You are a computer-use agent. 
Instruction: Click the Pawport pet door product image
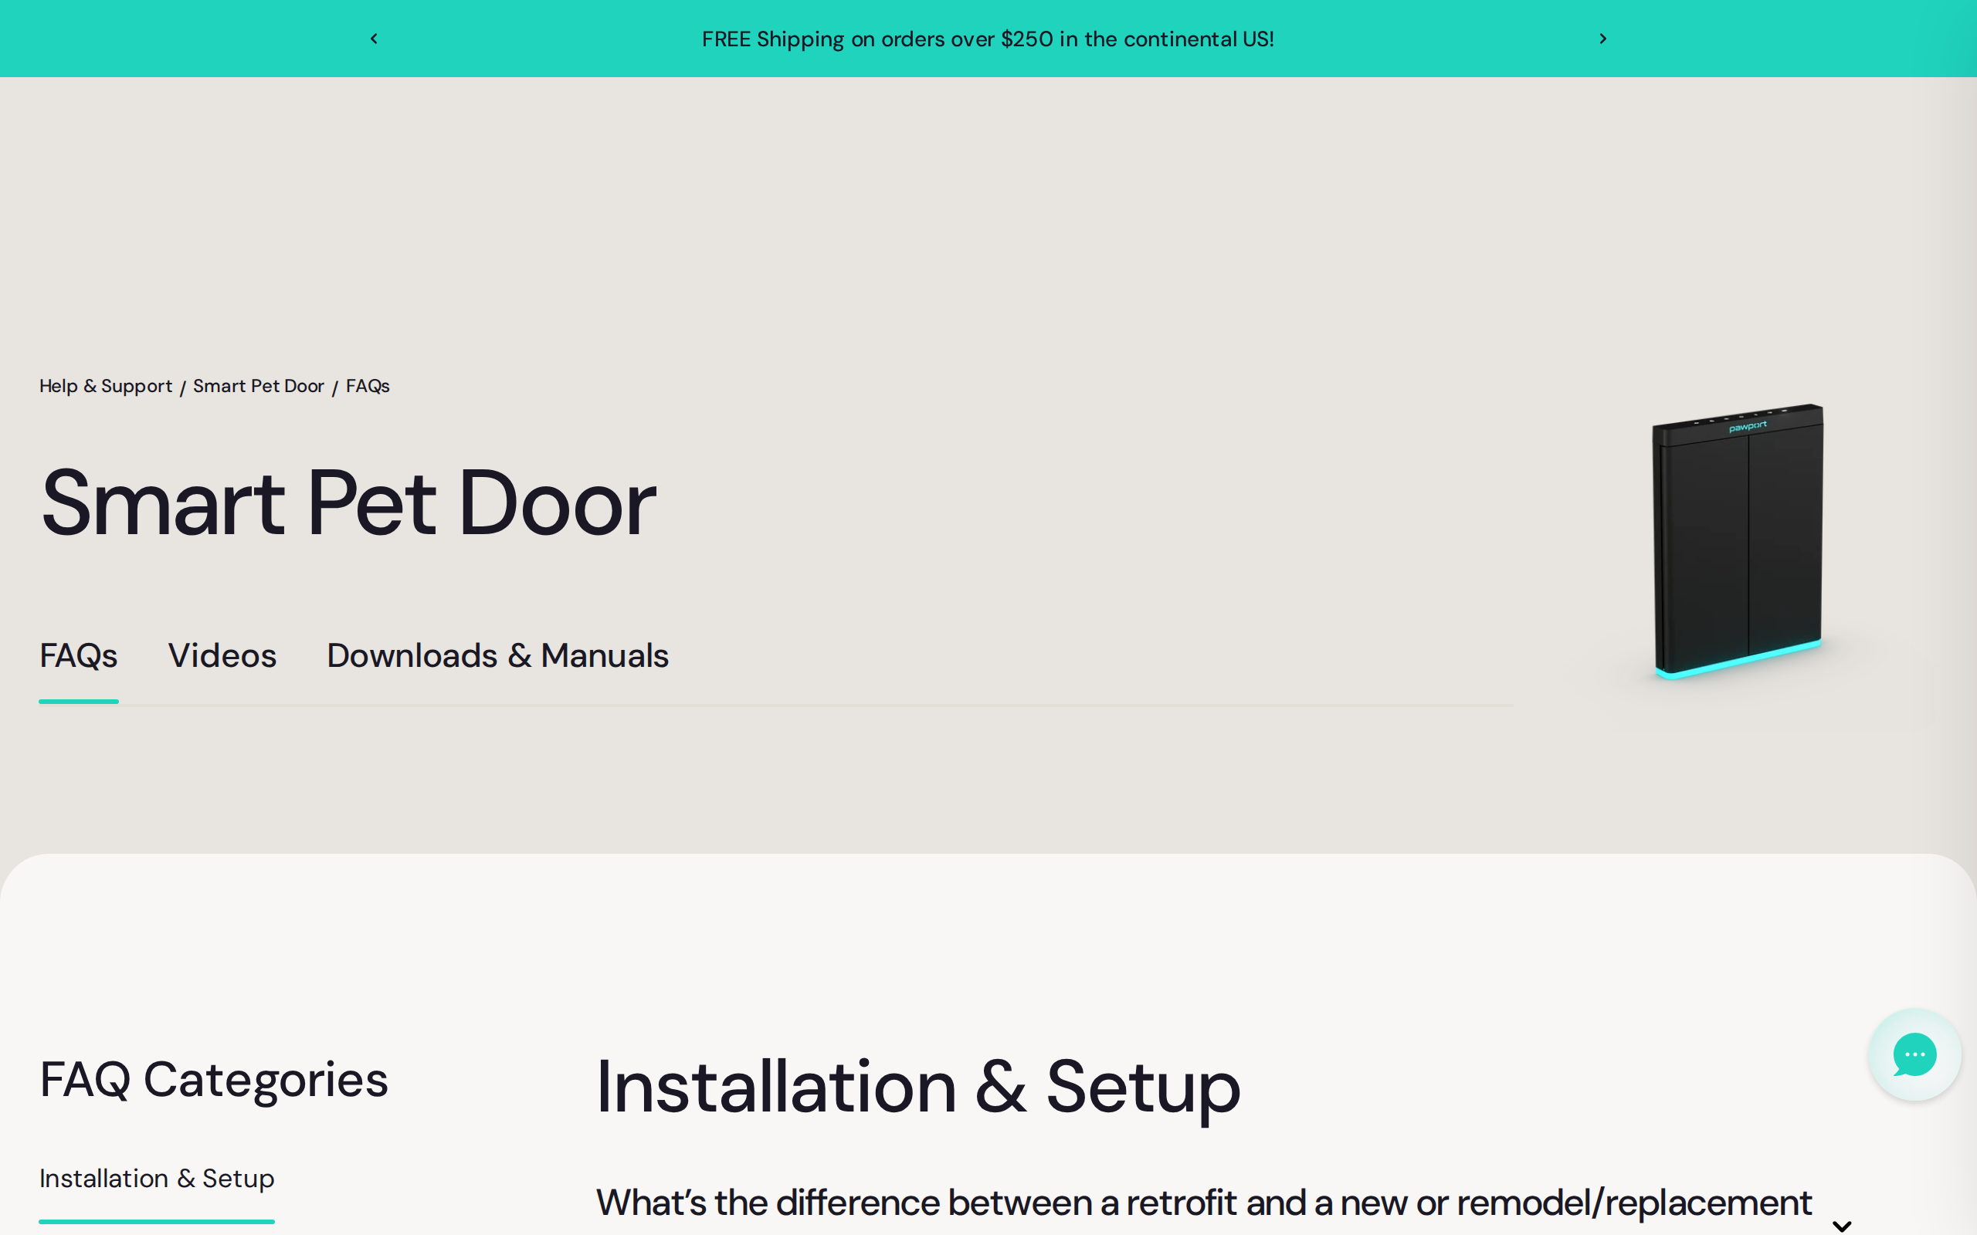tap(1738, 541)
